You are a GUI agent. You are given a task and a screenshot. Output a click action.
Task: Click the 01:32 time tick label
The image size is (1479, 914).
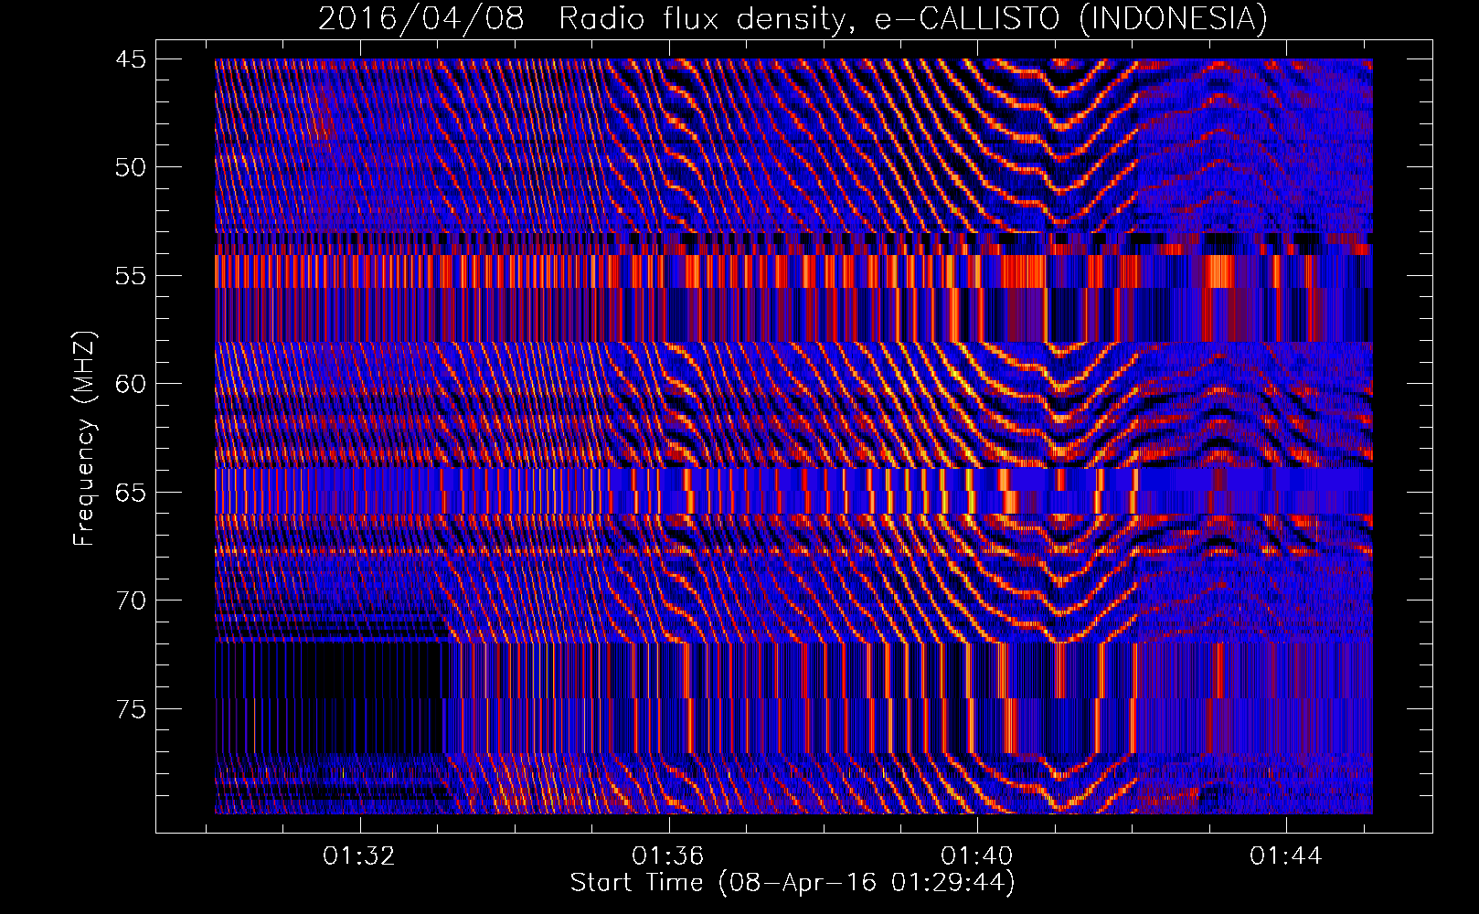coord(359,856)
